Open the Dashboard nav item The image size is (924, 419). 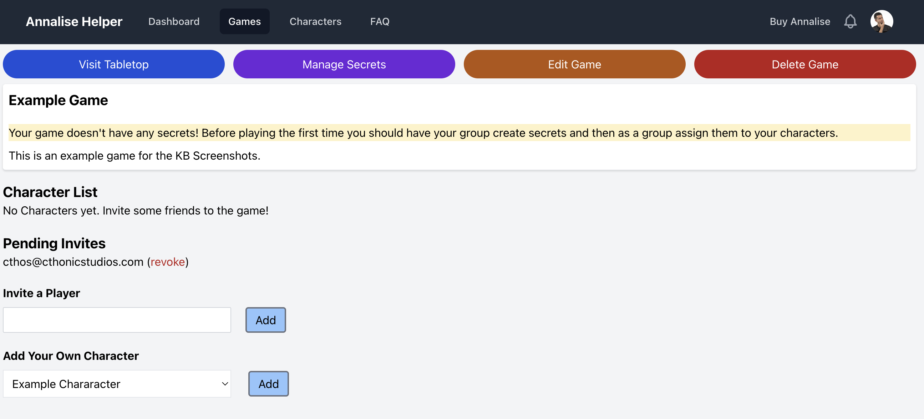point(174,21)
